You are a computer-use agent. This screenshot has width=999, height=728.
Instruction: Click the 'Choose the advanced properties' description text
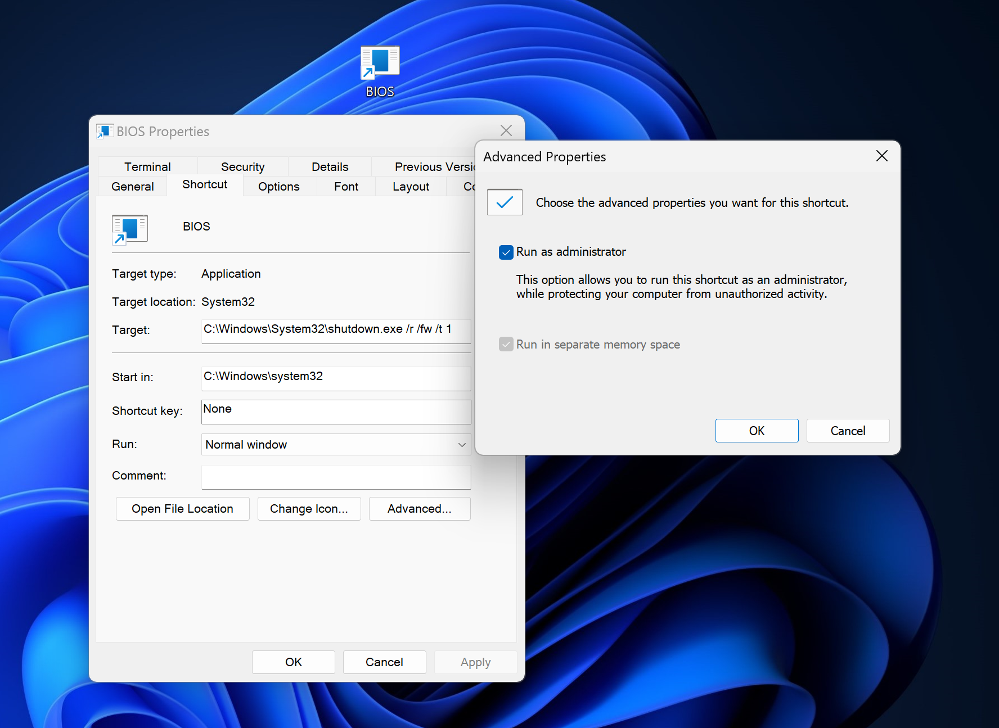click(692, 203)
